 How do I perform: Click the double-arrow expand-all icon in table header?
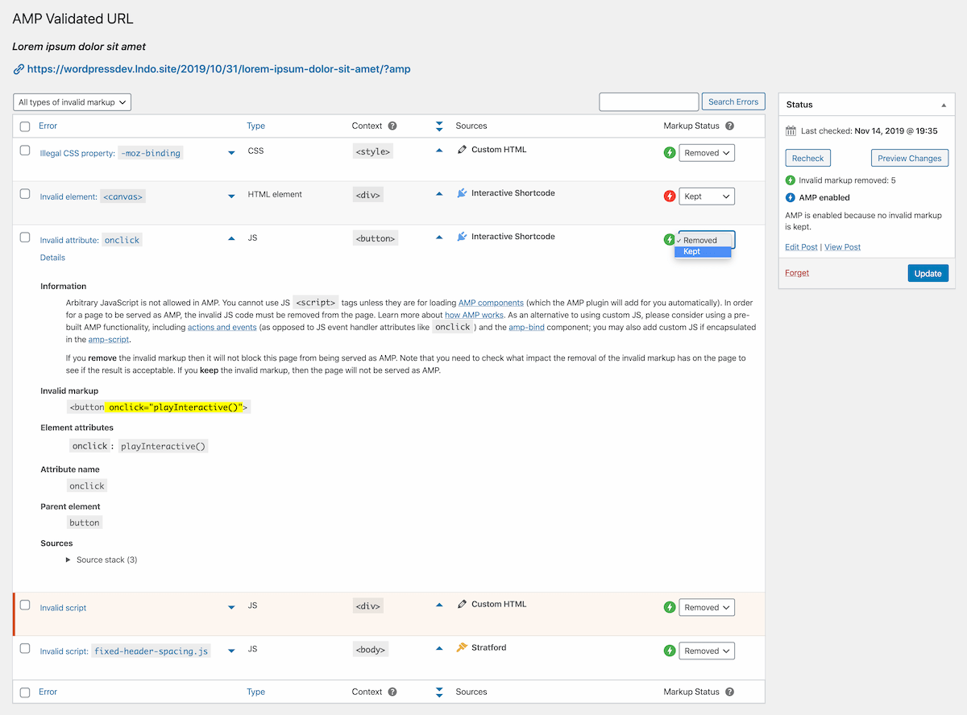point(439,126)
